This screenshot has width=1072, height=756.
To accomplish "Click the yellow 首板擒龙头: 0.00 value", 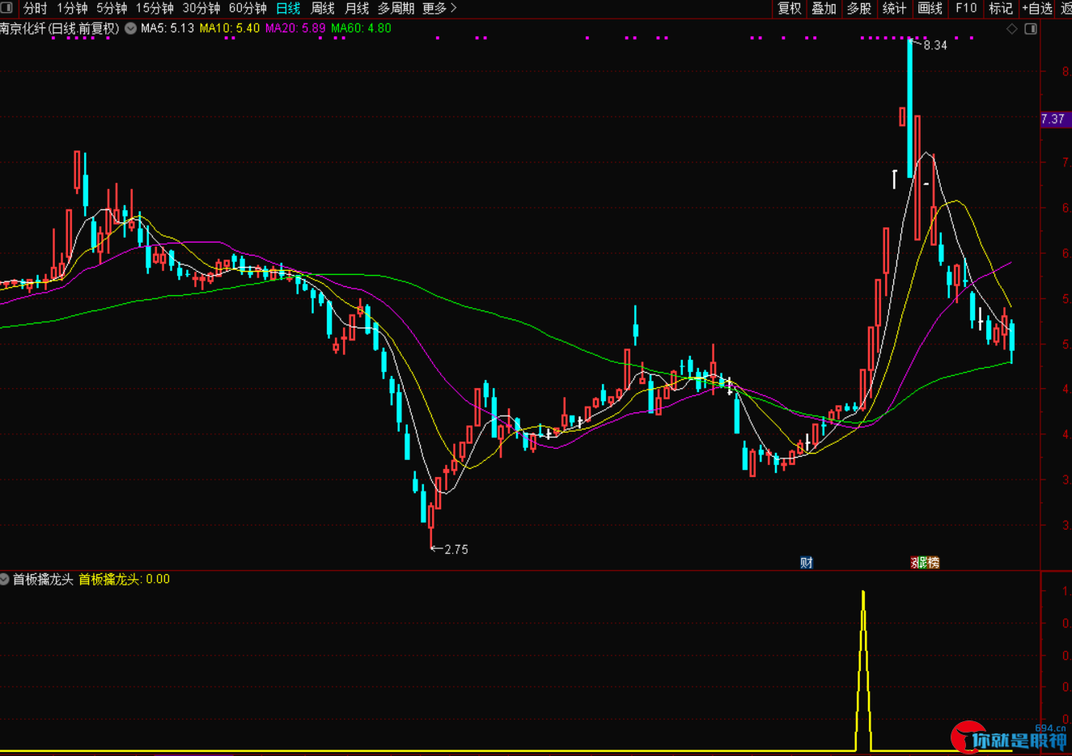I will [124, 580].
